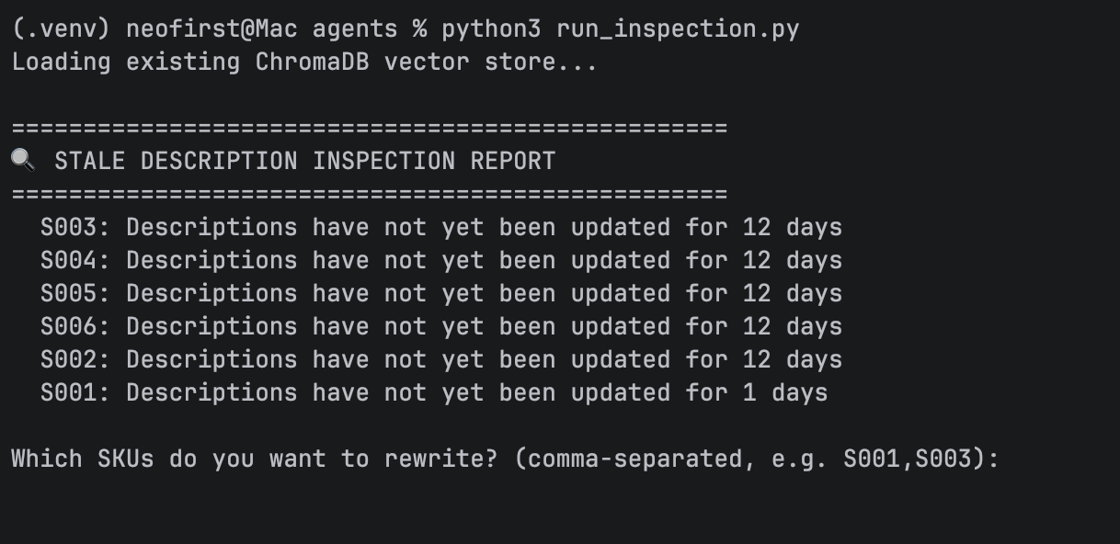Click the 'Which SKUs do you want' question text
The height and width of the screenshot is (544, 1120).
pyautogui.click(x=174, y=458)
